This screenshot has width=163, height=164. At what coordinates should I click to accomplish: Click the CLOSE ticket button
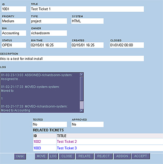point(67,156)
